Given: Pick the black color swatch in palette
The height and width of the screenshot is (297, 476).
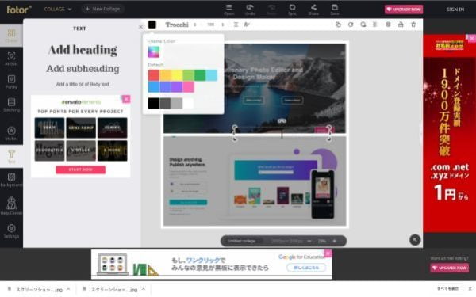Looking at the screenshot, I should [x=154, y=103].
